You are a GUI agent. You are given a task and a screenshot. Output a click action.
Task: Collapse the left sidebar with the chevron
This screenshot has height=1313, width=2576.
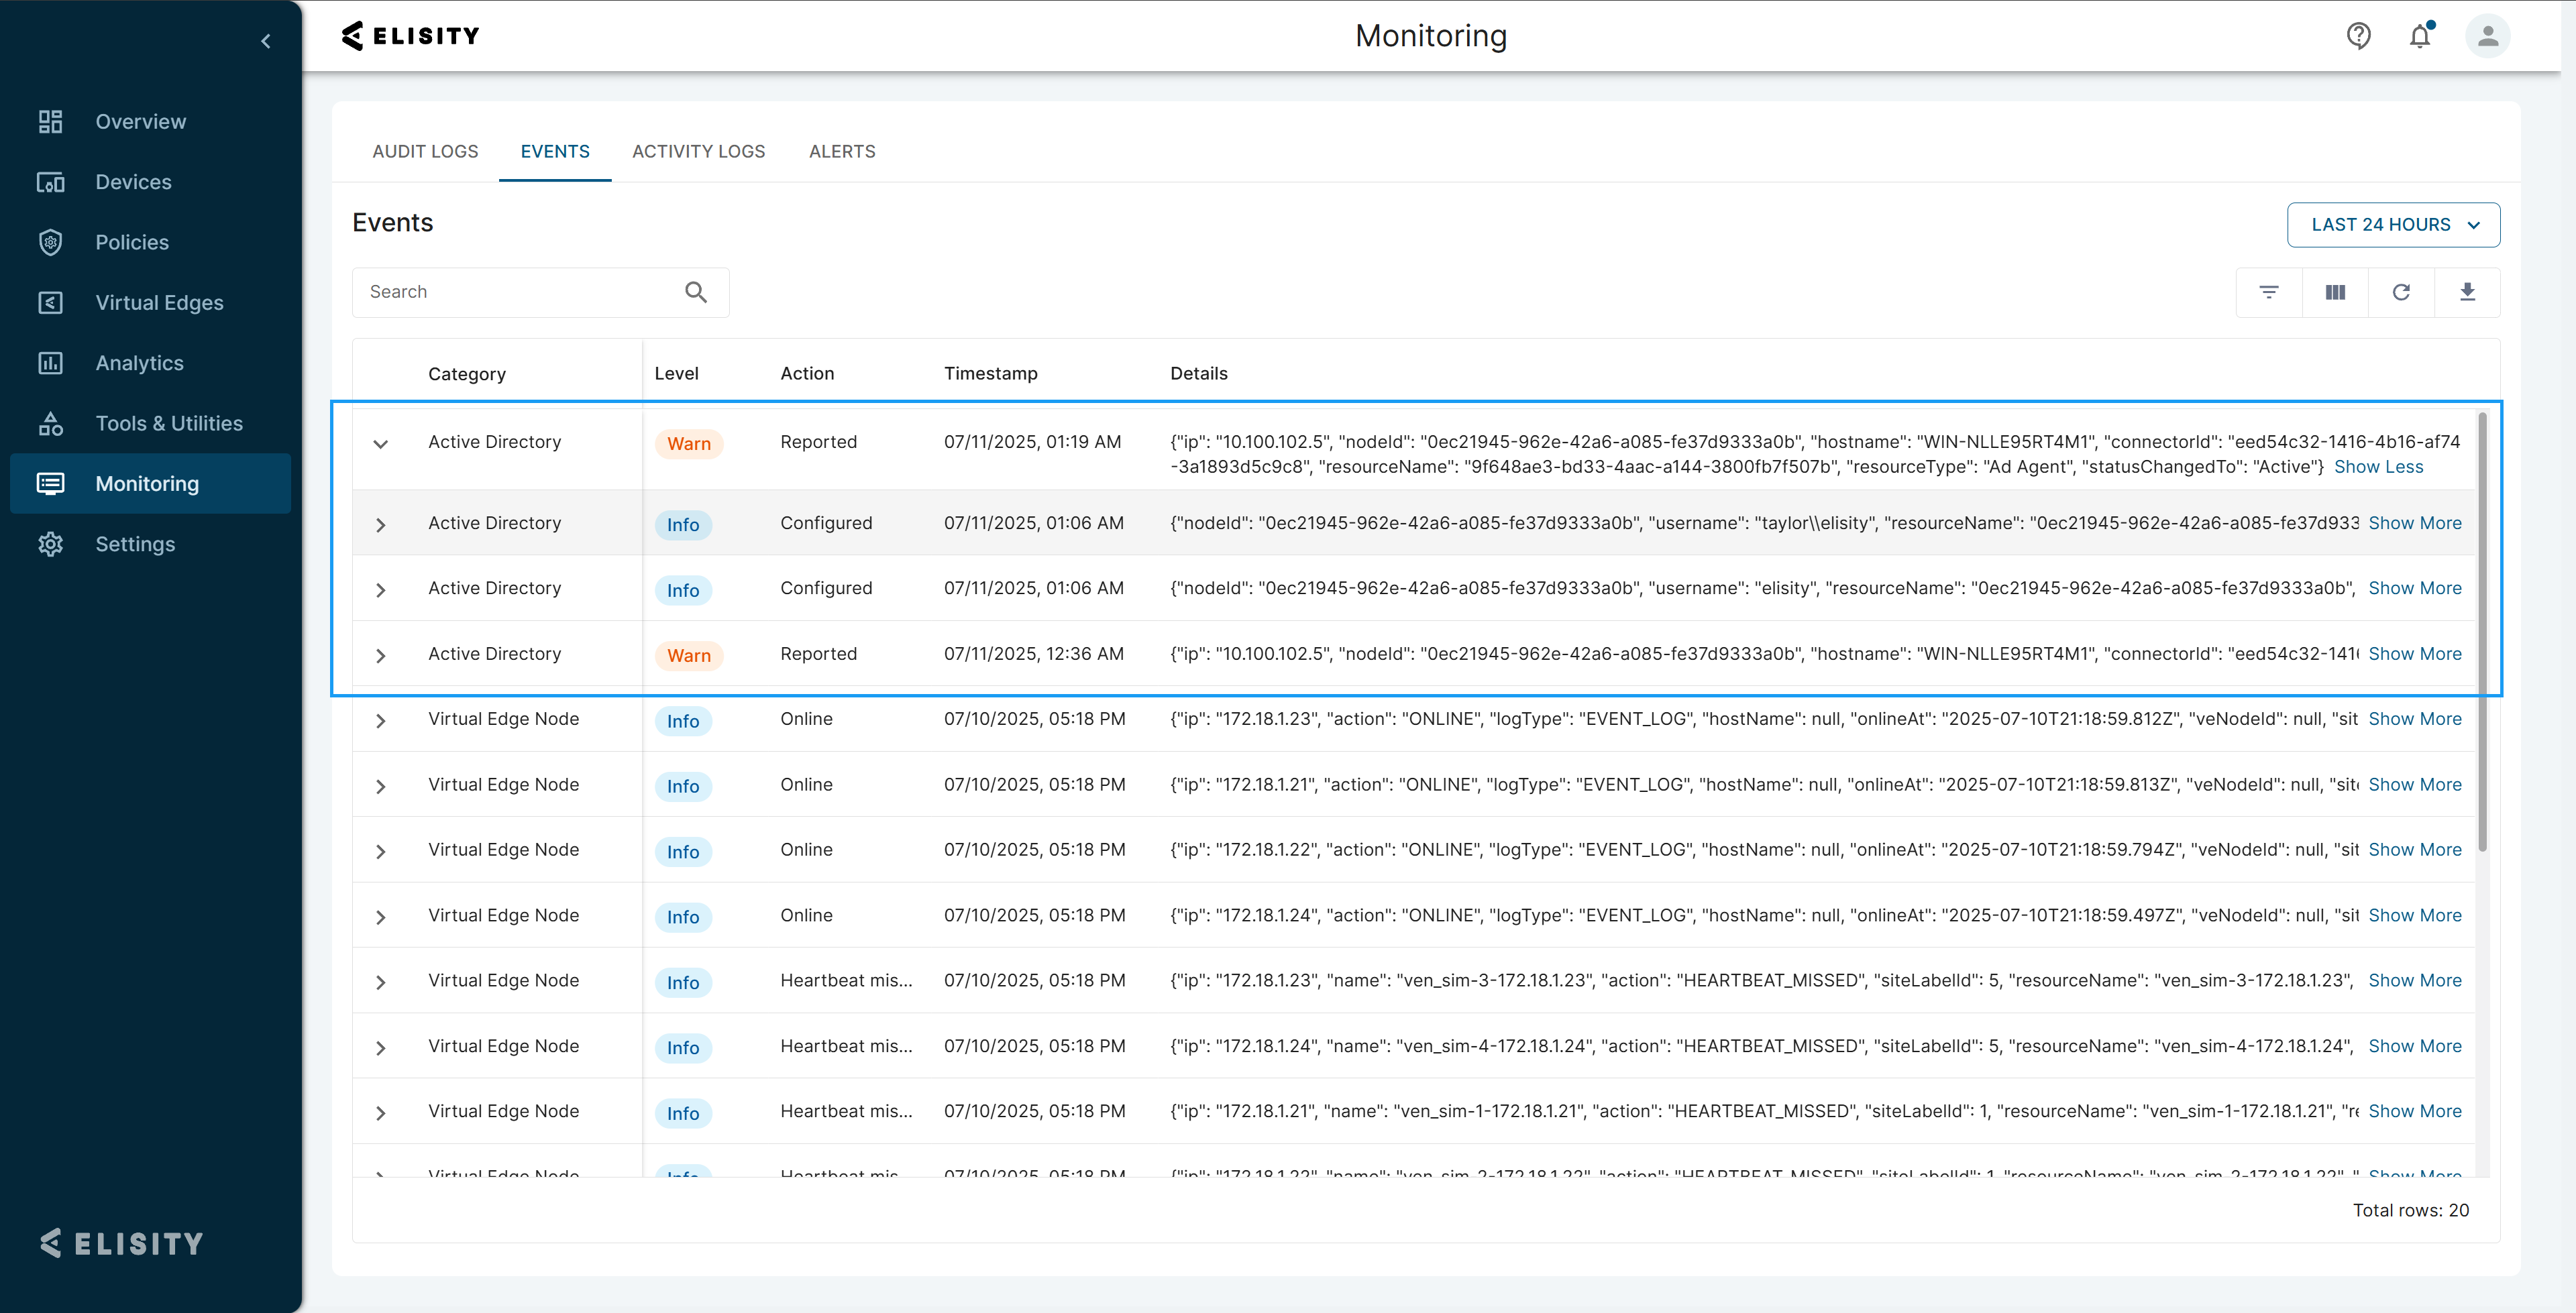(x=266, y=41)
